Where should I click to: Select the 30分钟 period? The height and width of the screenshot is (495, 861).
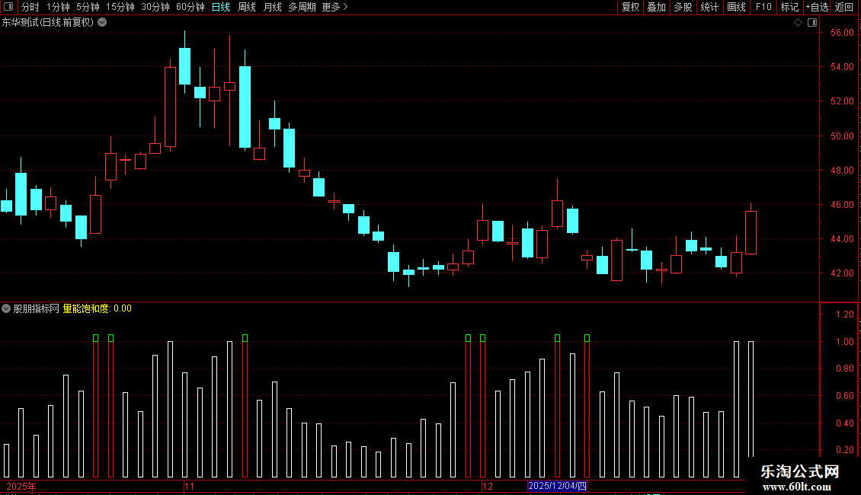155,7
